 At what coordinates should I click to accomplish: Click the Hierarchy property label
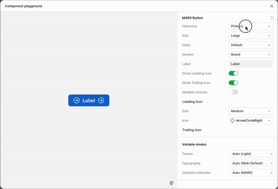pyautogui.click(x=189, y=26)
